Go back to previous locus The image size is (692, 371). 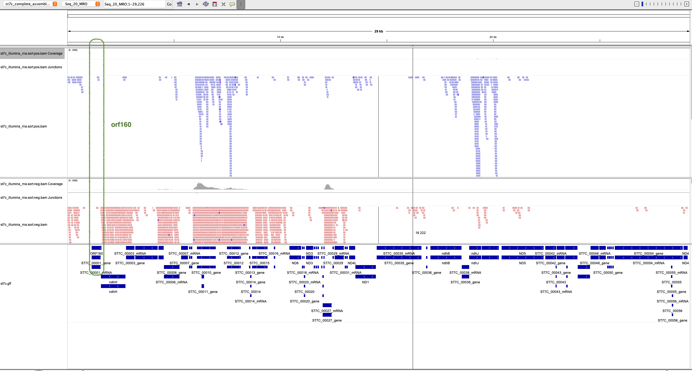point(188,4)
